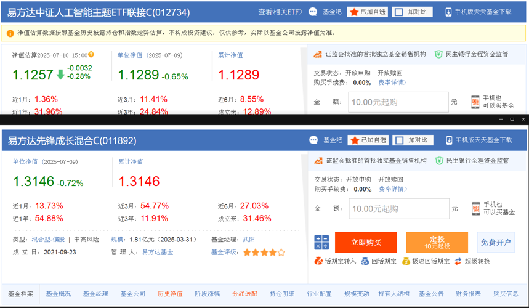Toggle 已加自选 star in the 012734 fund header
Viewport: 529px width, 308px height.
tap(367, 12)
